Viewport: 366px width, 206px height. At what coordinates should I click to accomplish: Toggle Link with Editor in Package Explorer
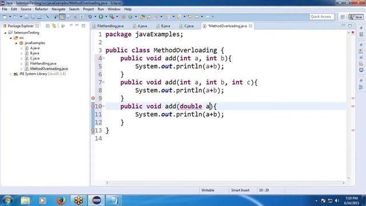pos(54,26)
